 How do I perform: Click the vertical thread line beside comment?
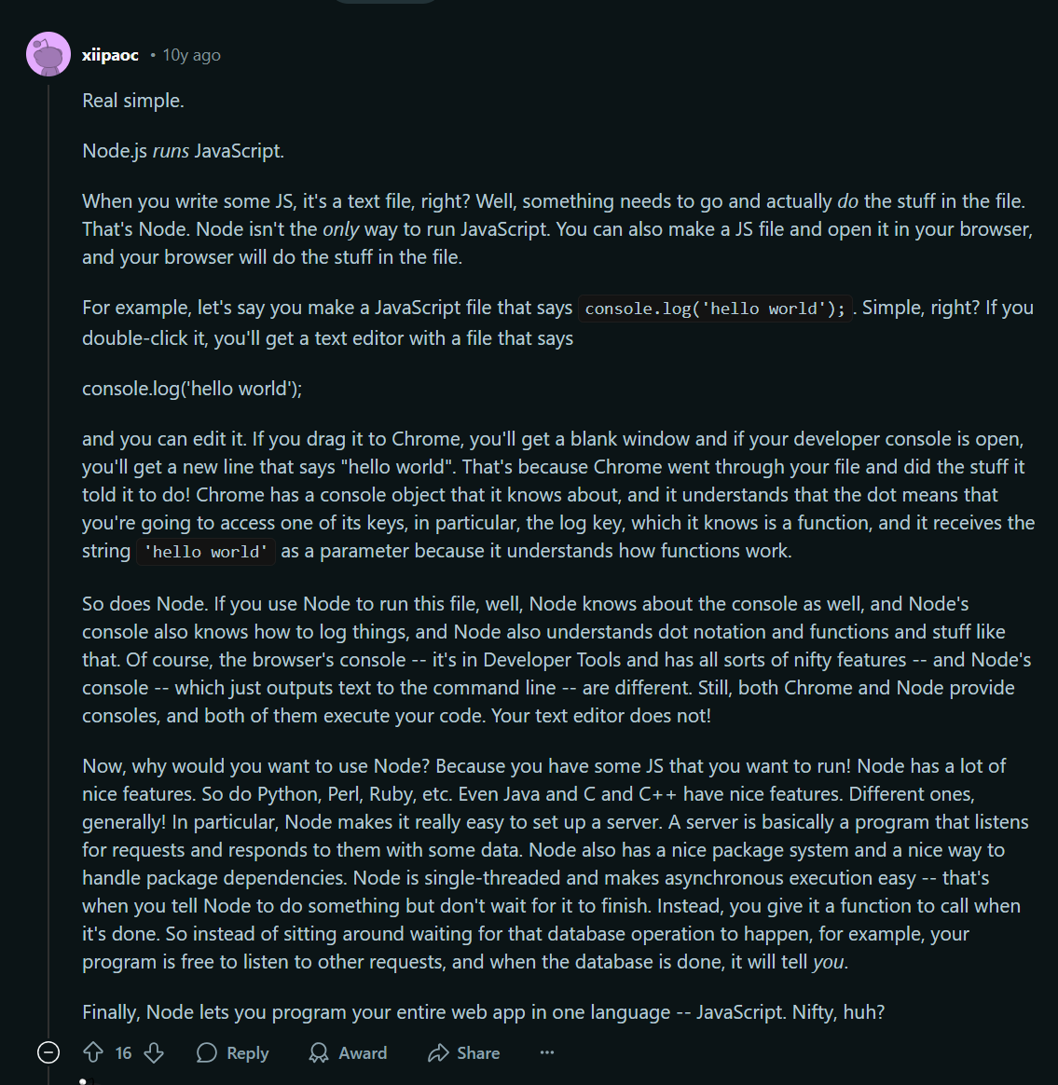[x=48, y=559]
